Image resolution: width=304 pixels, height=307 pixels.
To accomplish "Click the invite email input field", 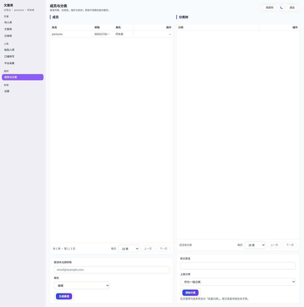I will [112, 270].
